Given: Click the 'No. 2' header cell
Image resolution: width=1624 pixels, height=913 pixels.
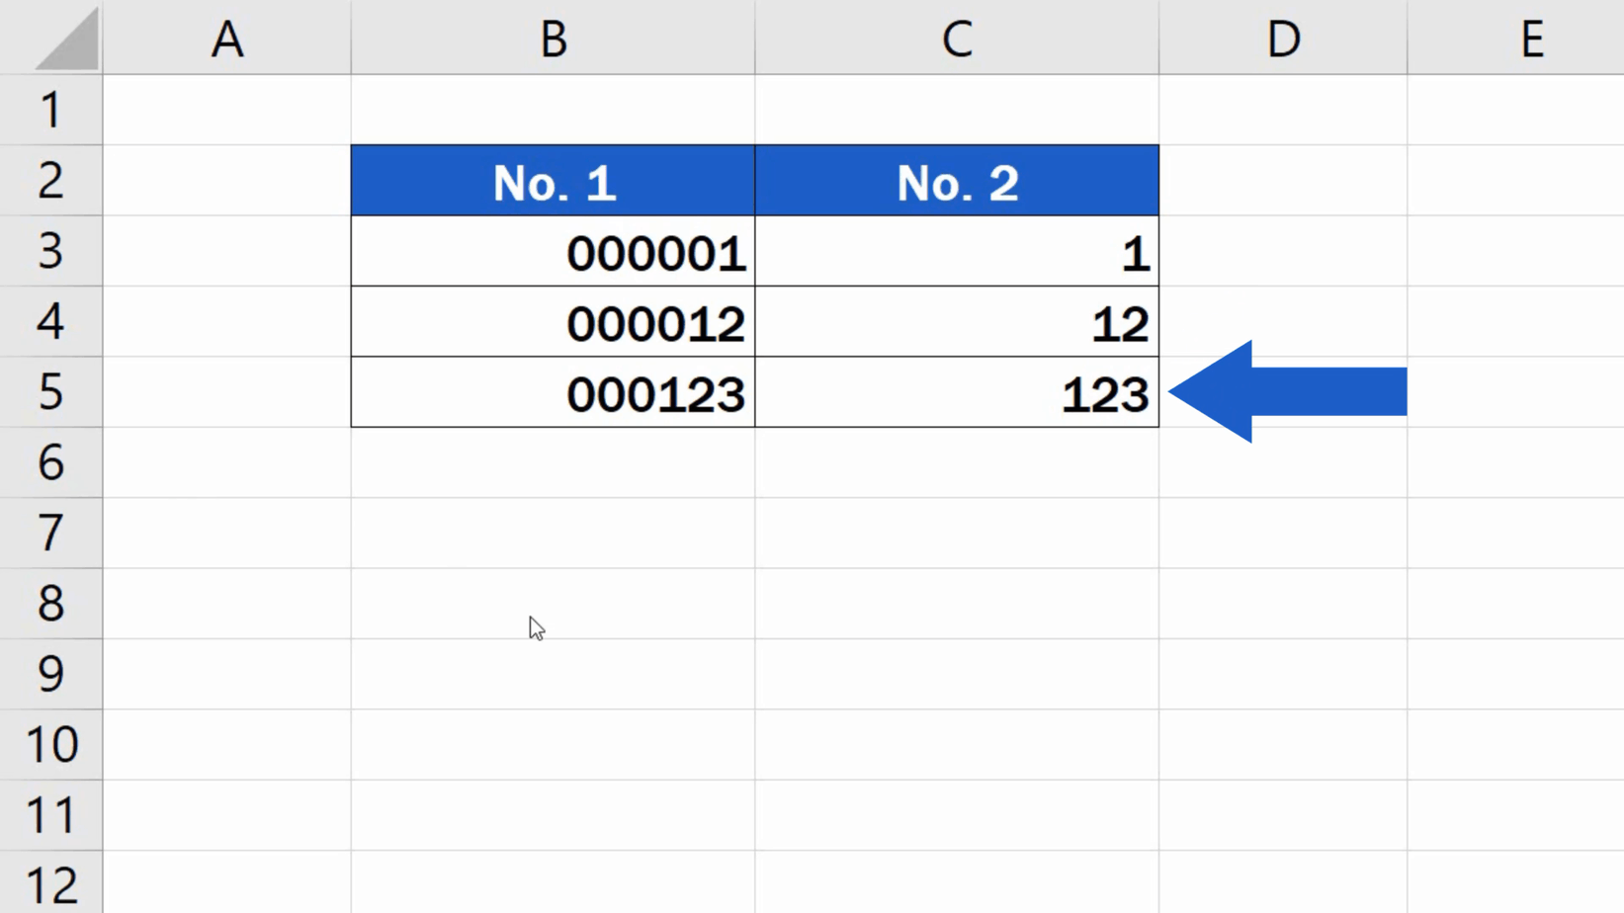Looking at the screenshot, I should coord(956,180).
